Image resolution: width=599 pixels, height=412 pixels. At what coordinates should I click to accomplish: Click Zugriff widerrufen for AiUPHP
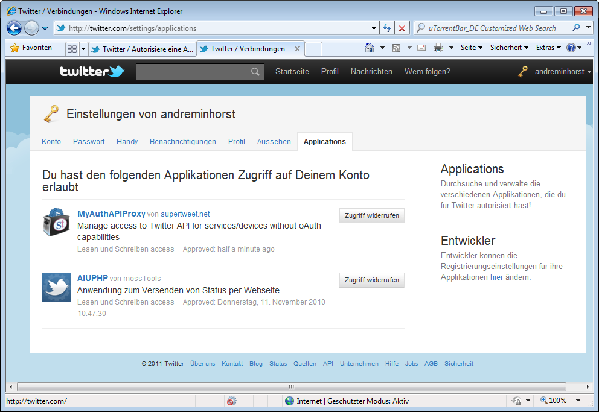click(371, 280)
